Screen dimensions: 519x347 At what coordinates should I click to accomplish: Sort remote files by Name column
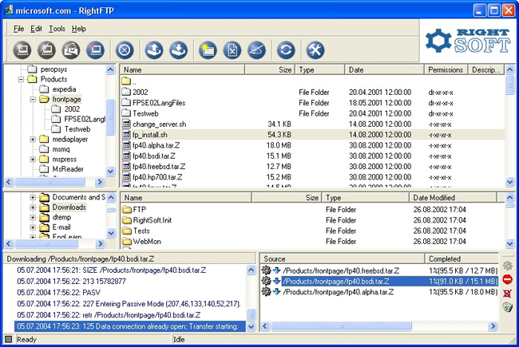(182, 69)
